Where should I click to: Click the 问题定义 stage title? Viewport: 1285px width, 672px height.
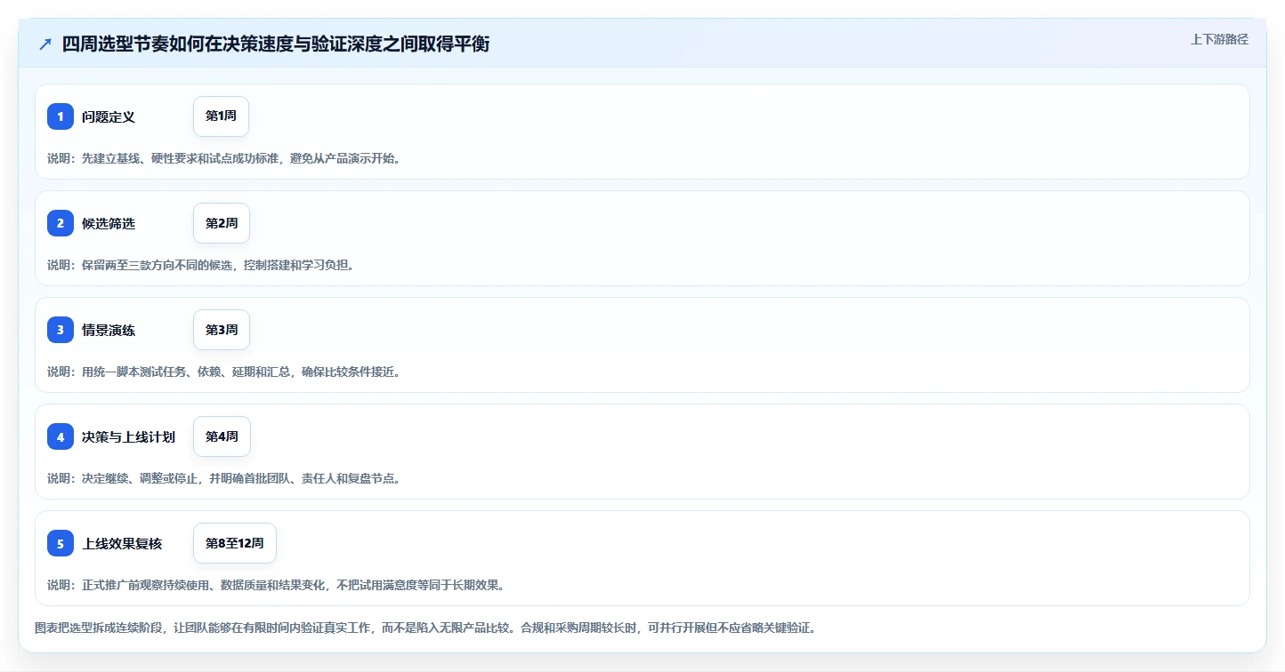pyautogui.click(x=109, y=116)
